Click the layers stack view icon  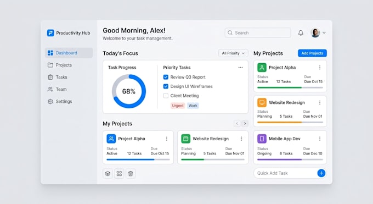[x=108, y=173]
